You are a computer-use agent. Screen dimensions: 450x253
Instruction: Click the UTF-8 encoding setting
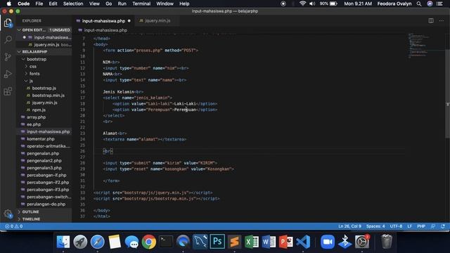(396, 226)
